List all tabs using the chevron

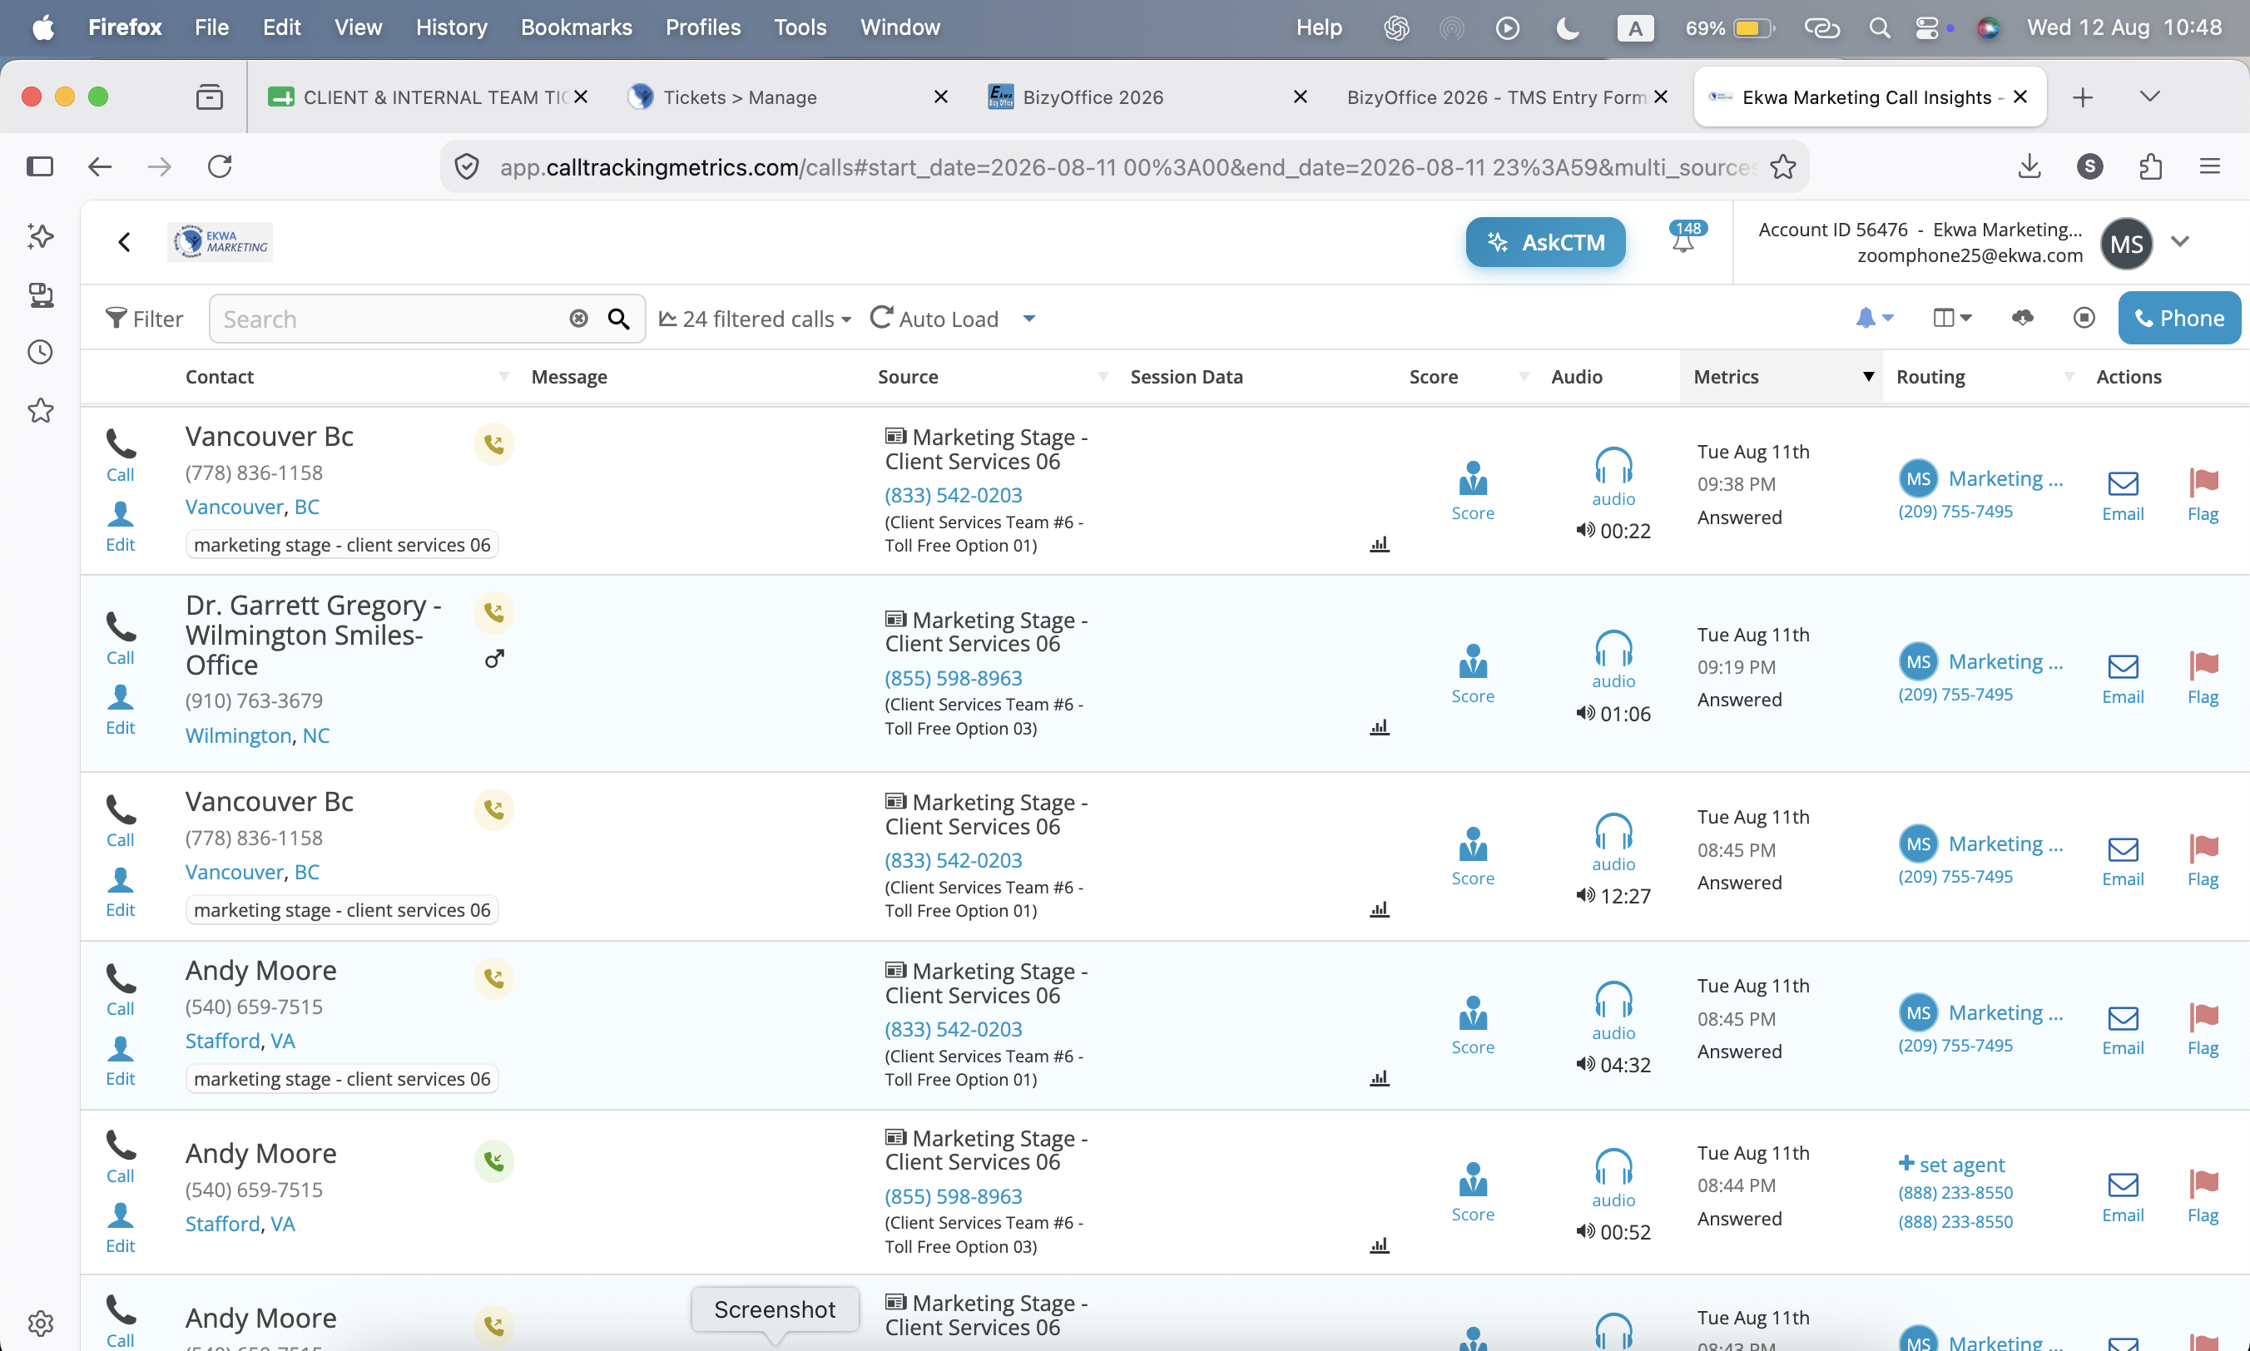(2149, 96)
